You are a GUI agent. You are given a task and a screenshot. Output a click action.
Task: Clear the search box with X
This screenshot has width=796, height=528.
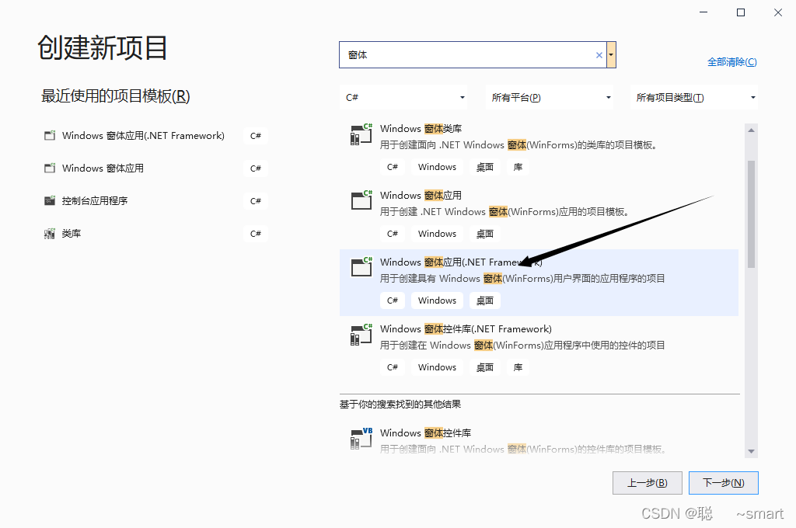point(599,55)
